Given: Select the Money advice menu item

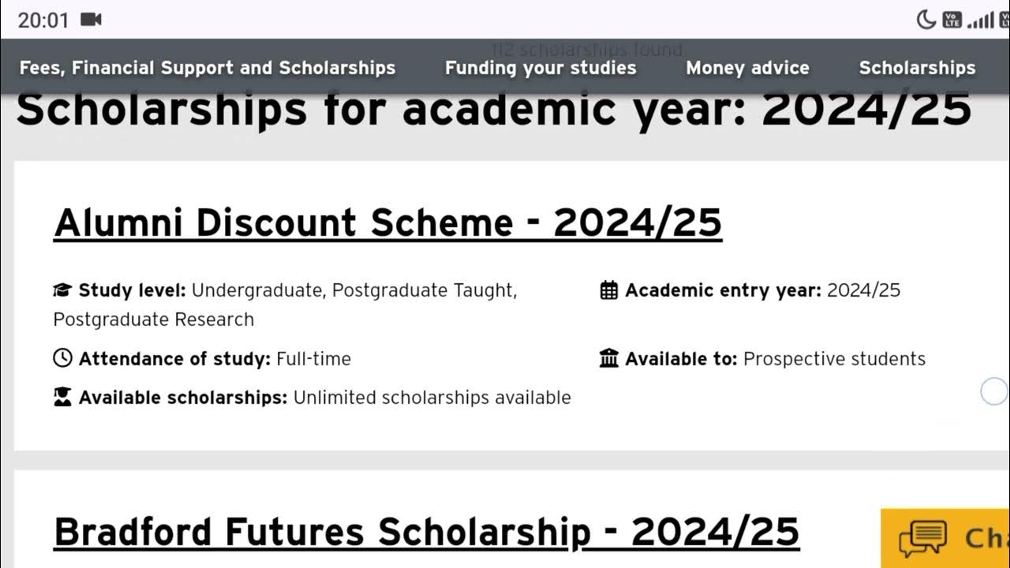Looking at the screenshot, I should click(x=747, y=68).
